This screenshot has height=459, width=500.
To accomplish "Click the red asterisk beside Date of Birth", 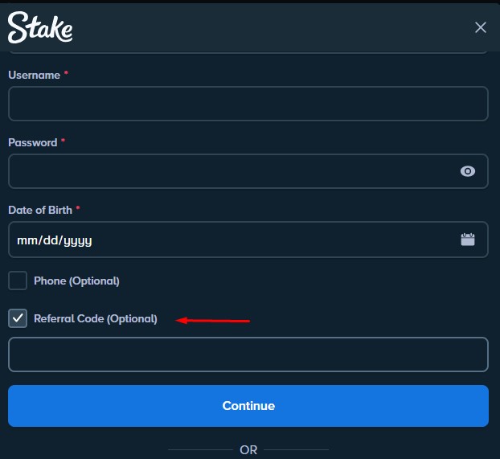I will tap(78, 208).
